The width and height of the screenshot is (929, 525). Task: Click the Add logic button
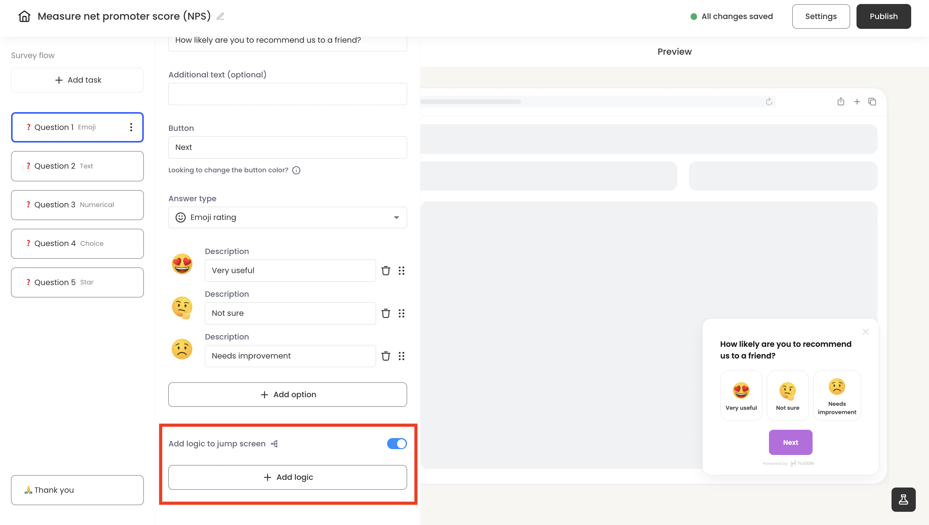[x=288, y=477]
